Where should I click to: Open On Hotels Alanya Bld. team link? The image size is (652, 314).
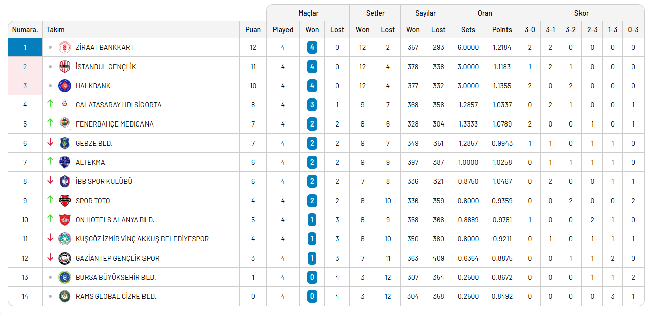pos(115,220)
